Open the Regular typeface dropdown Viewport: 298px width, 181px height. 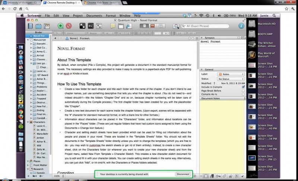(95, 33)
